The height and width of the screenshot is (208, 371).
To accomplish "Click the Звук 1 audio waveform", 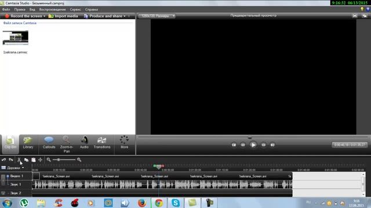I will click(x=162, y=184).
